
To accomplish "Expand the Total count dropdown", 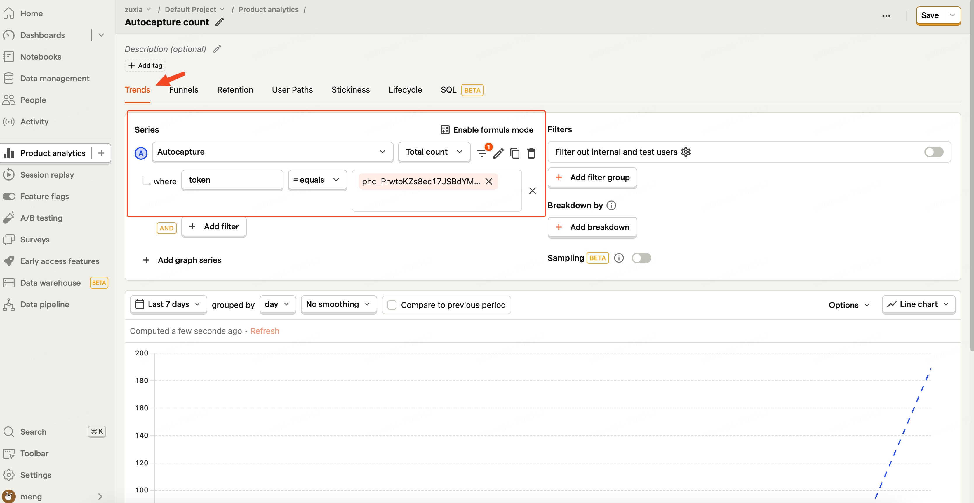I will (x=434, y=152).
